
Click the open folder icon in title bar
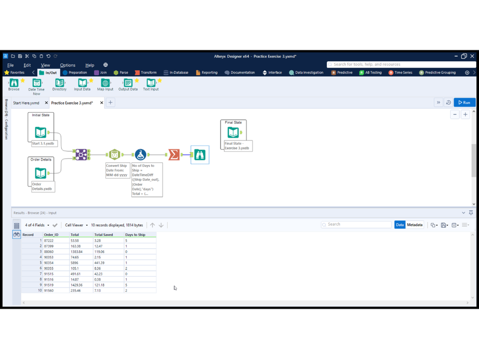13,56
